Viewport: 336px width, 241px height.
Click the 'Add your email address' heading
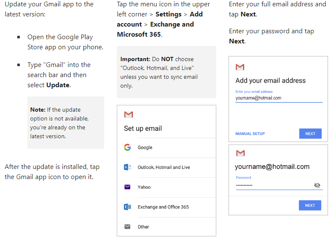pos(270,80)
